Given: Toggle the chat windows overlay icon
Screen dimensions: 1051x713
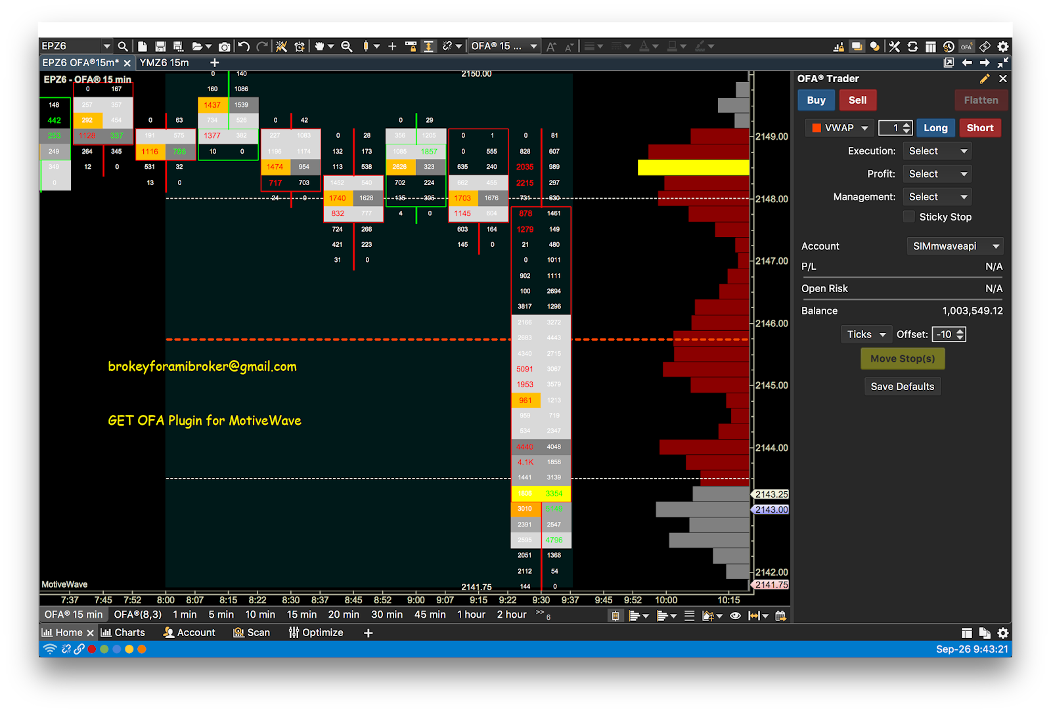Looking at the screenshot, I should (857, 46).
